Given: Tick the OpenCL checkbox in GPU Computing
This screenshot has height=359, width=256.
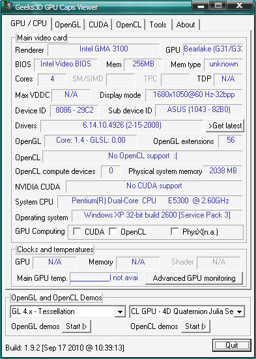Looking at the screenshot, I should pos(113,232).
